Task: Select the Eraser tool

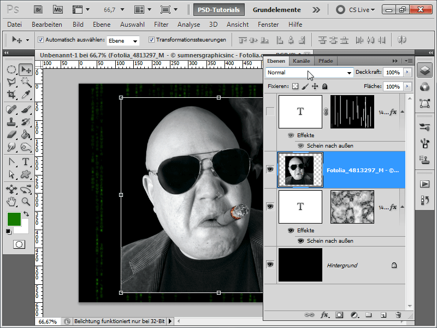Action: click(11, 134)
